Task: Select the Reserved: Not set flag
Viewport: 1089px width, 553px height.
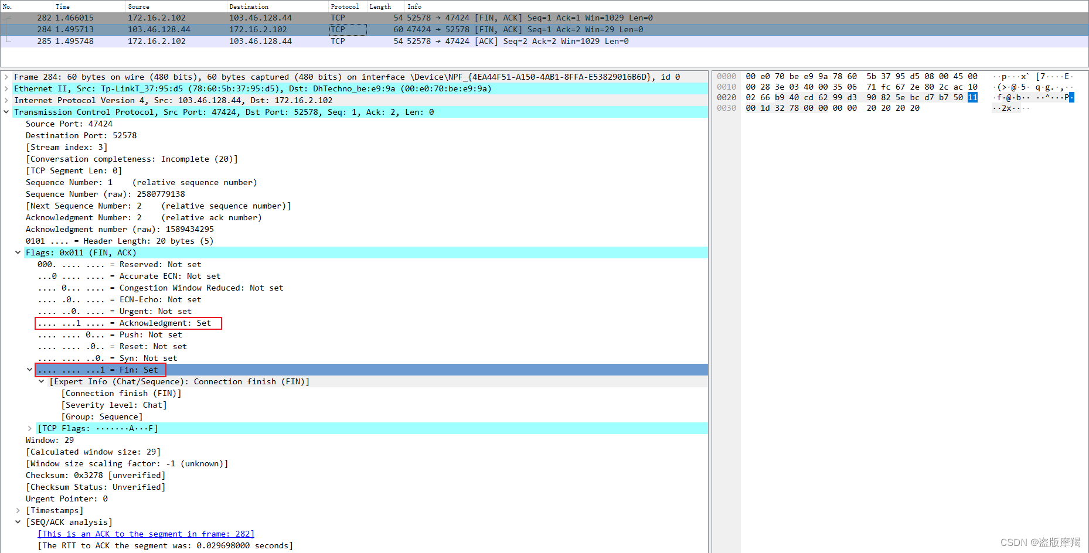Action: (120, 264)
